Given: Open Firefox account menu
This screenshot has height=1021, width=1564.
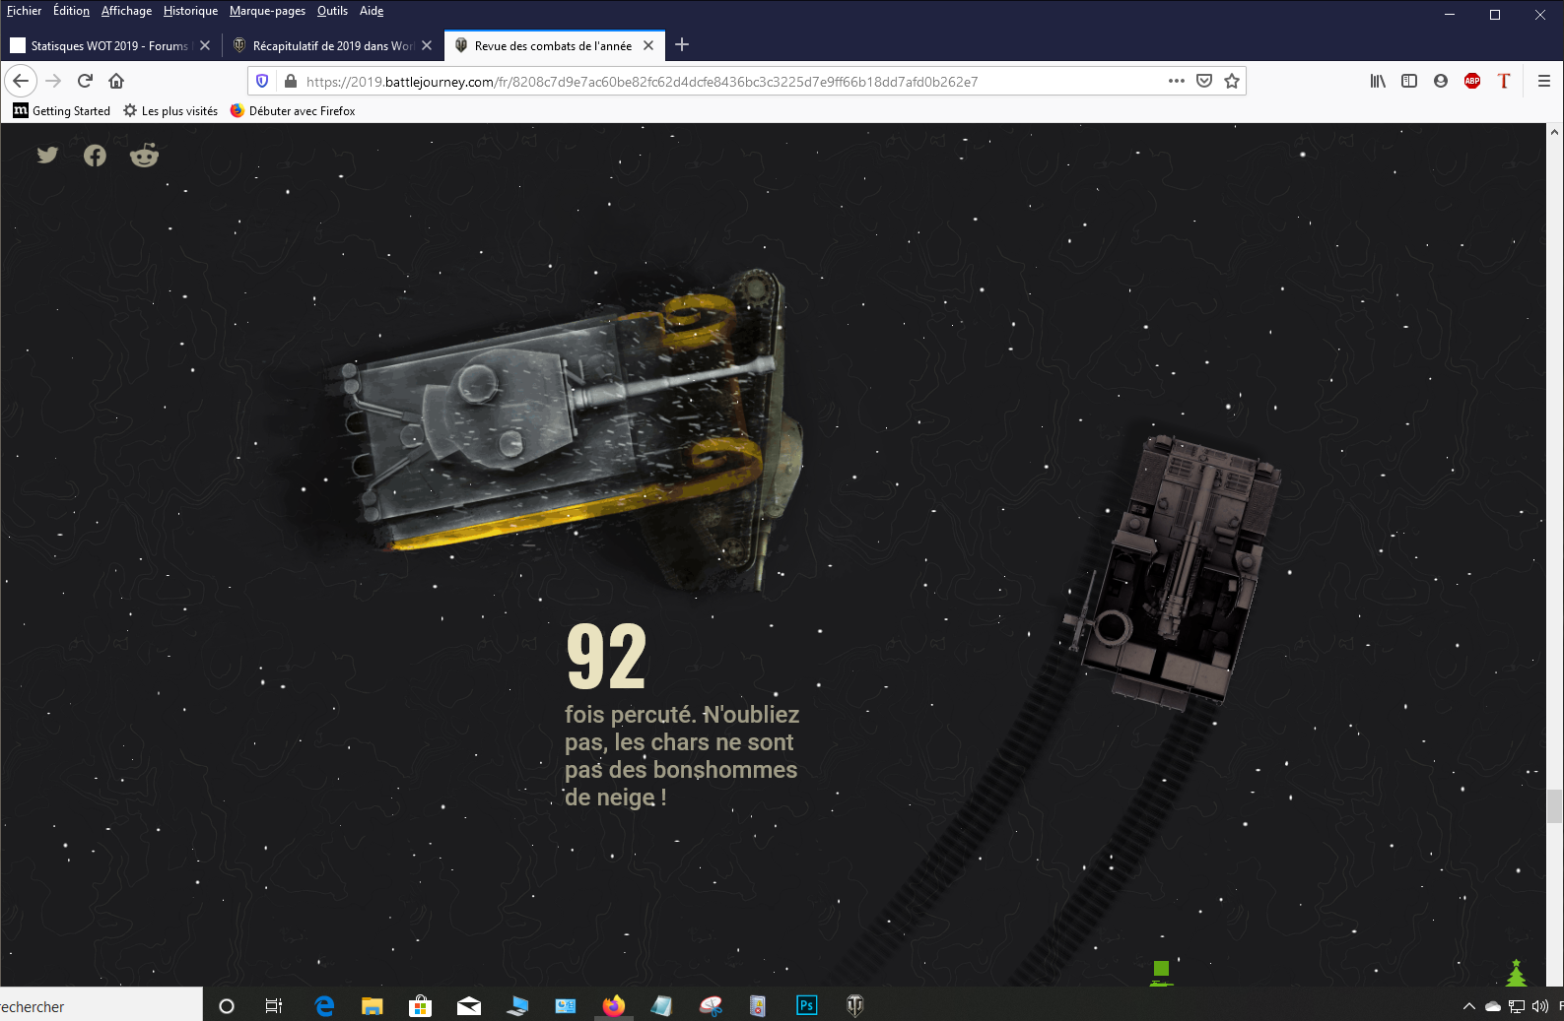Looking at the screenshot, I should pos(1441,81).
